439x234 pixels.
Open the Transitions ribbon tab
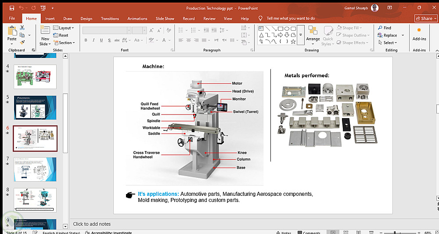click(x=110, y=18)
